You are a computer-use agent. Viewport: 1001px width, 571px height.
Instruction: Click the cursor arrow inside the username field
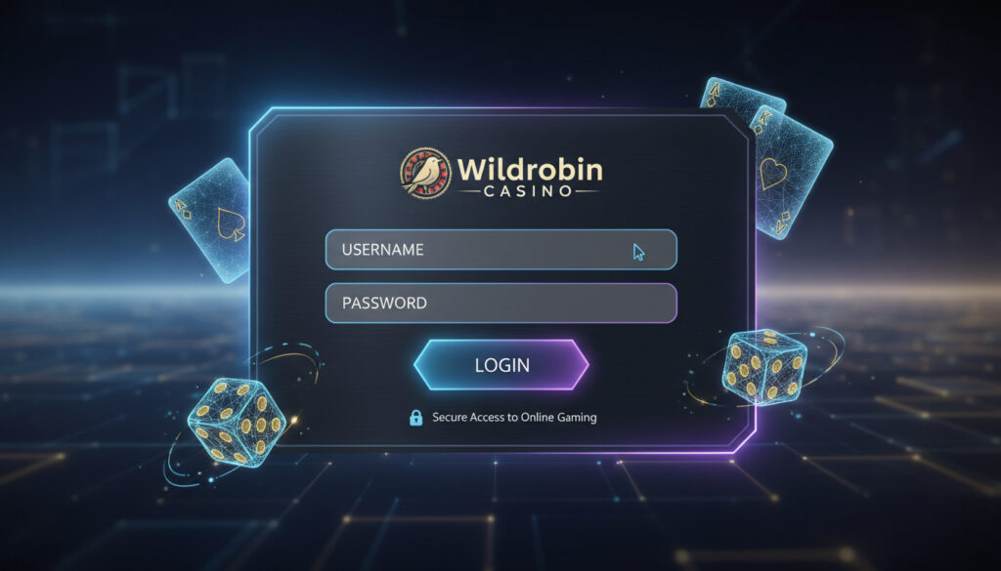(638, 252)
